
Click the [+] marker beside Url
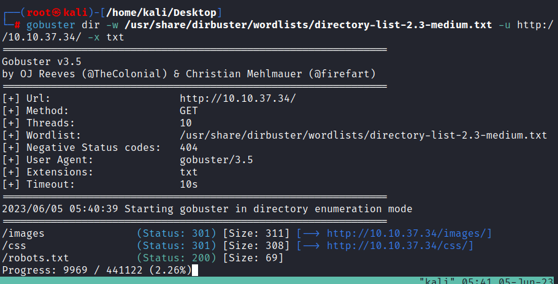11,99
